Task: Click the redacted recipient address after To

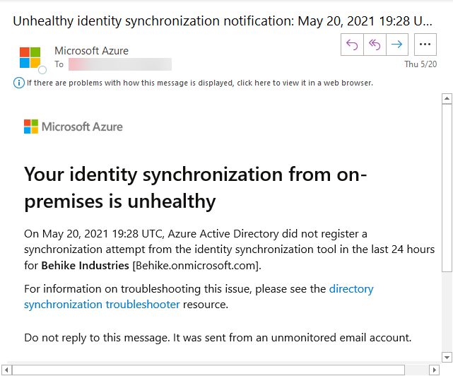Action: coord(119,64)
